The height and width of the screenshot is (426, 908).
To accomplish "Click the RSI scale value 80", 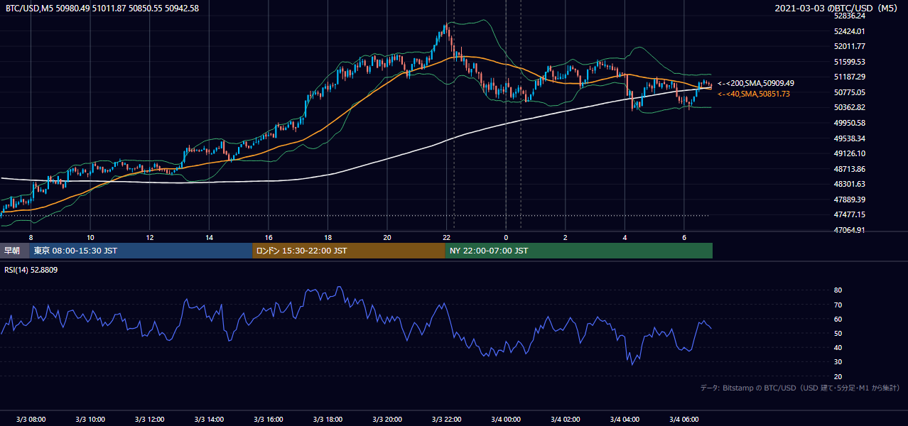I will click(838, 290).
